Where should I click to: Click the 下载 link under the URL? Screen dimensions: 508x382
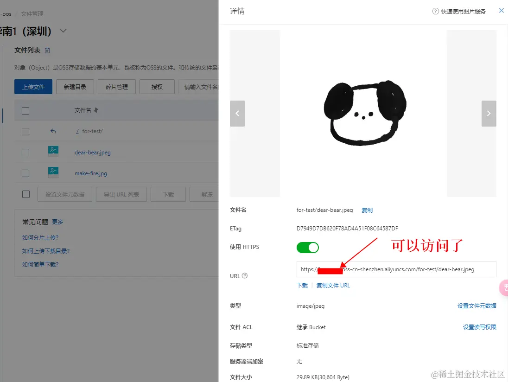[302, 286]
